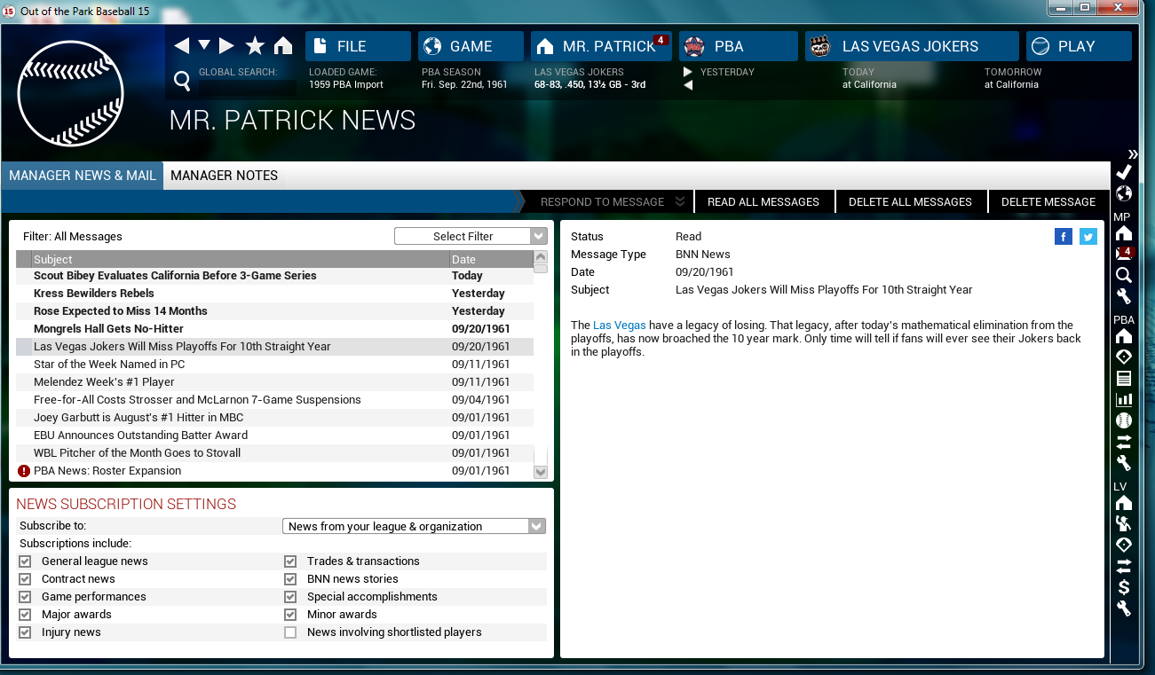Screen dimensions: 1155x675
Task: Toggle the Trades & transactions checkbox
Action: (290, 561)
